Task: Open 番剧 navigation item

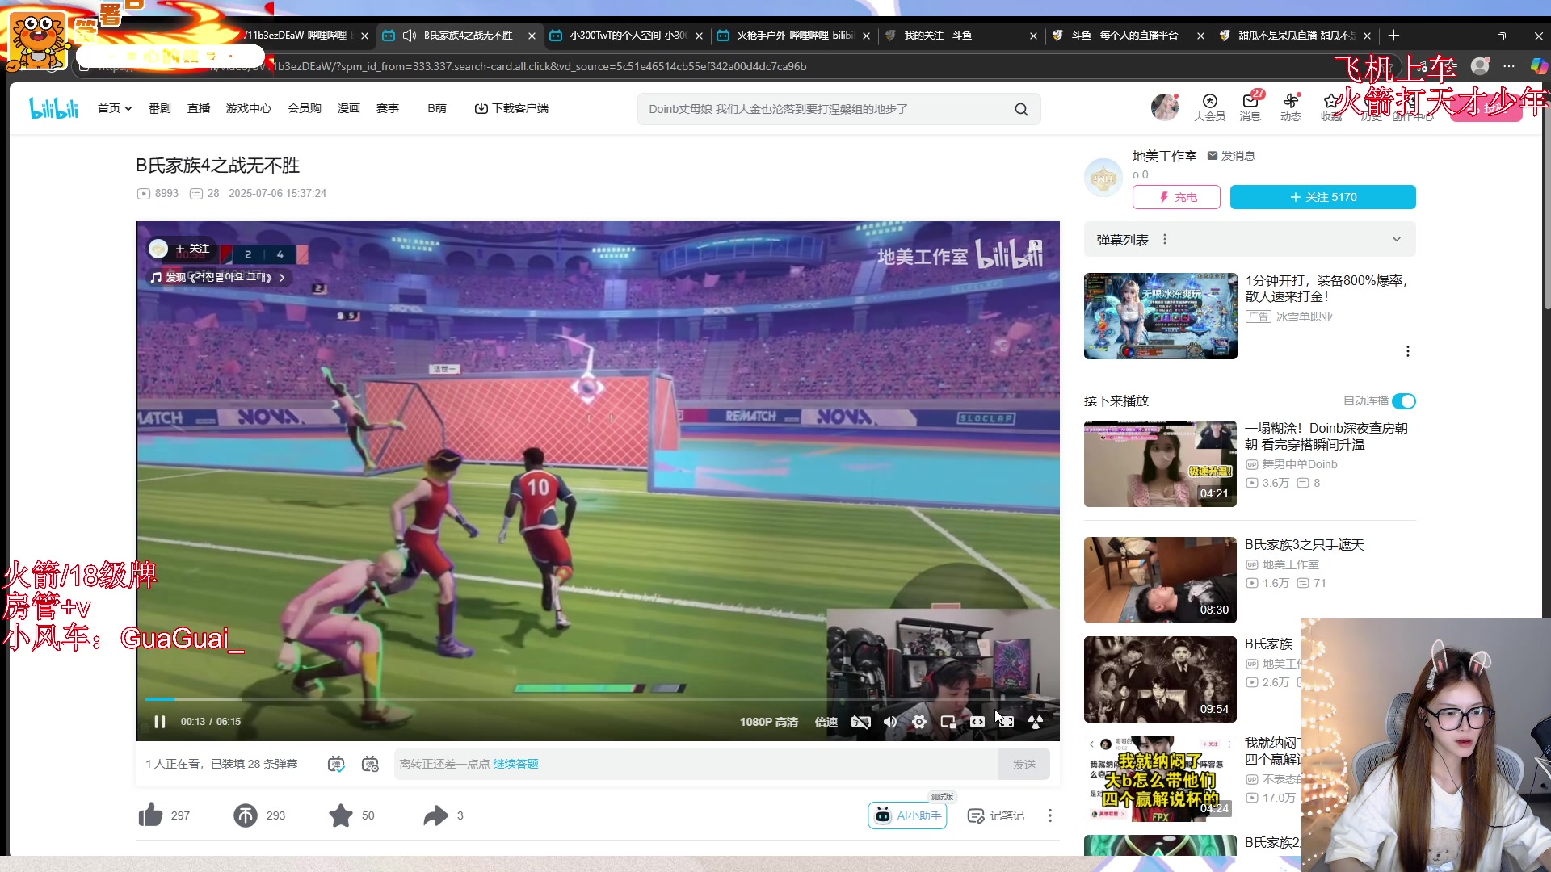Action: click(x=160, y=108)
